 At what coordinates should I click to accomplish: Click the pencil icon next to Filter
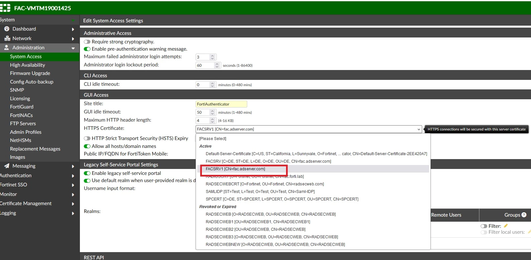(x=506, y=226)
